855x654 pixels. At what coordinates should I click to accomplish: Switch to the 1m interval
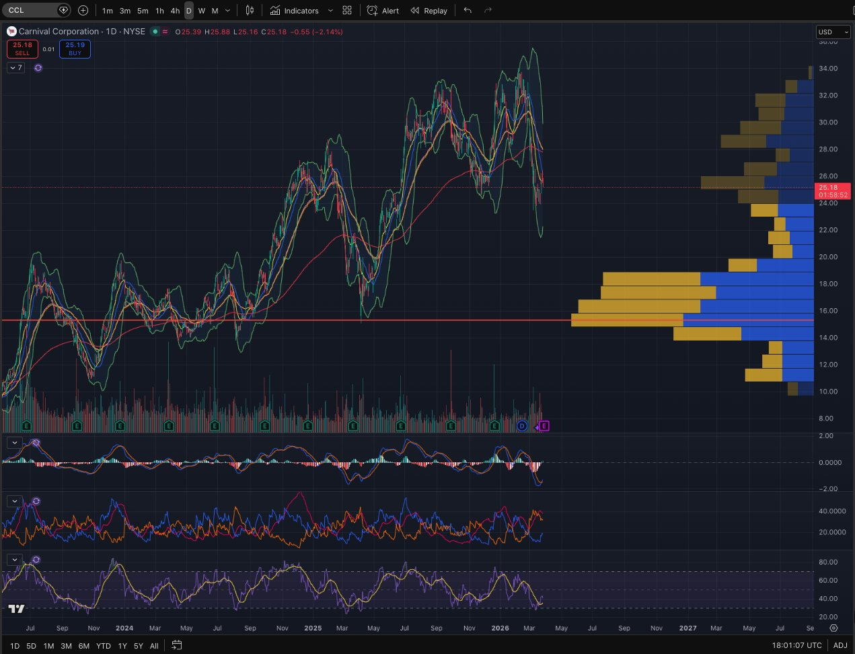[x=108, y=11]
